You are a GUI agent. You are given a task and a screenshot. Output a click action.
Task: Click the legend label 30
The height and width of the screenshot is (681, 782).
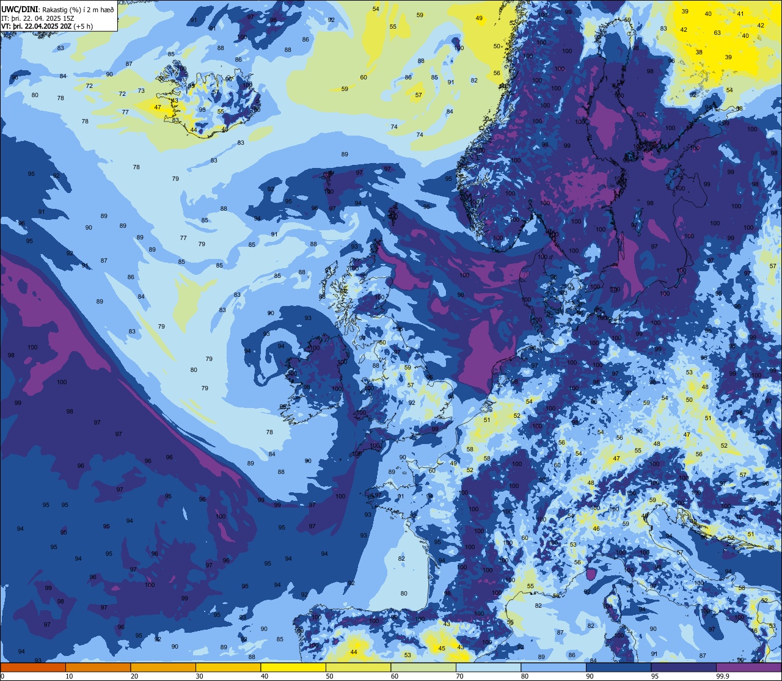point(199,676)
